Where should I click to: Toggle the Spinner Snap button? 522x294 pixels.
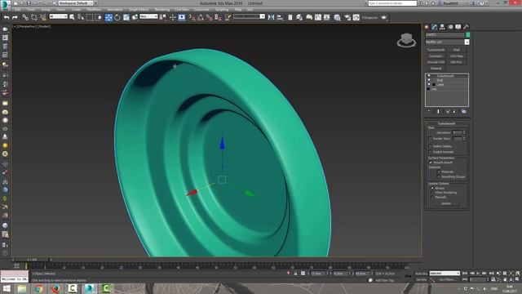click(218, 17)
